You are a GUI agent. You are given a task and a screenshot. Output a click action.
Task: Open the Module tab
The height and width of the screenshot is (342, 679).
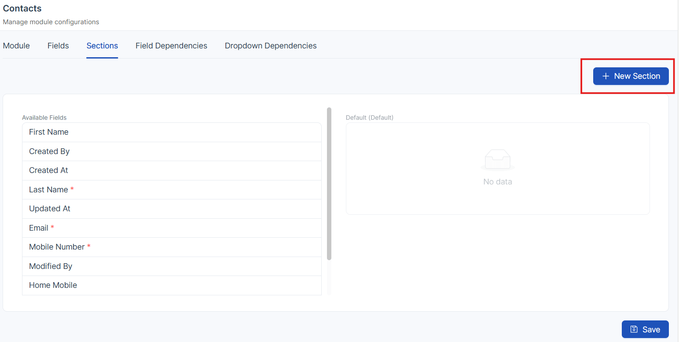click(16, 46)
